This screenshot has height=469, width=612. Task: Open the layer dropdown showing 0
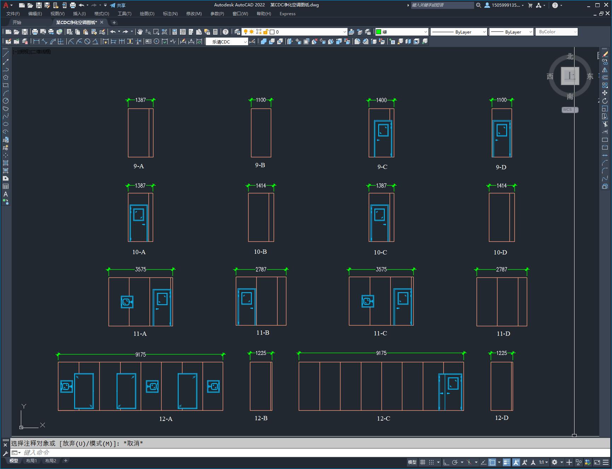tap(308, 32)
